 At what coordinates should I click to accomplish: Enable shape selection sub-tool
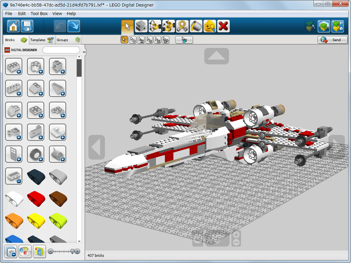pyautogui.click(x=157, y=40)
